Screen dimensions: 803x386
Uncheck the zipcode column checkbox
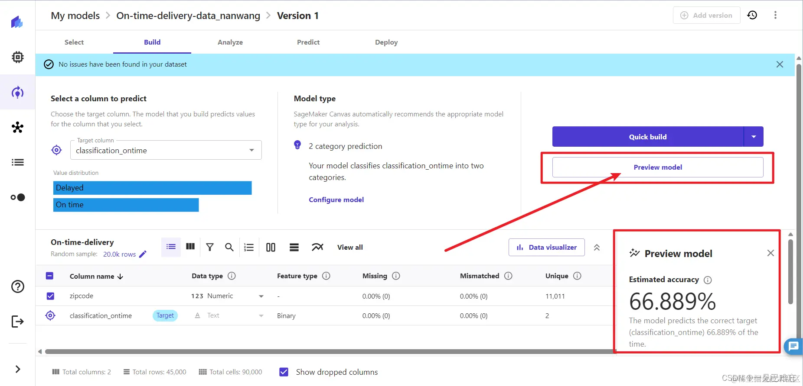click(x=50, y=296)
